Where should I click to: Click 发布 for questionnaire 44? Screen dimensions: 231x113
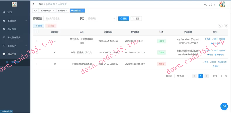(206, 62)
